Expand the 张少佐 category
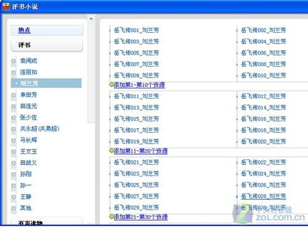308x227 pixels. 28,117
